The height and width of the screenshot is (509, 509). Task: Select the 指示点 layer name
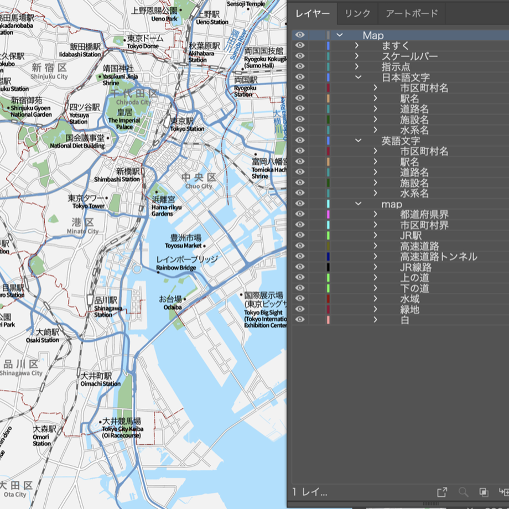click(x=396, y=66)
